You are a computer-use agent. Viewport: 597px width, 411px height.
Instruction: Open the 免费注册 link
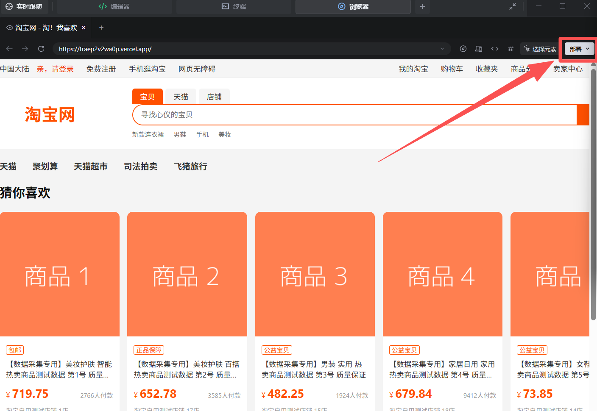[101, 69]
